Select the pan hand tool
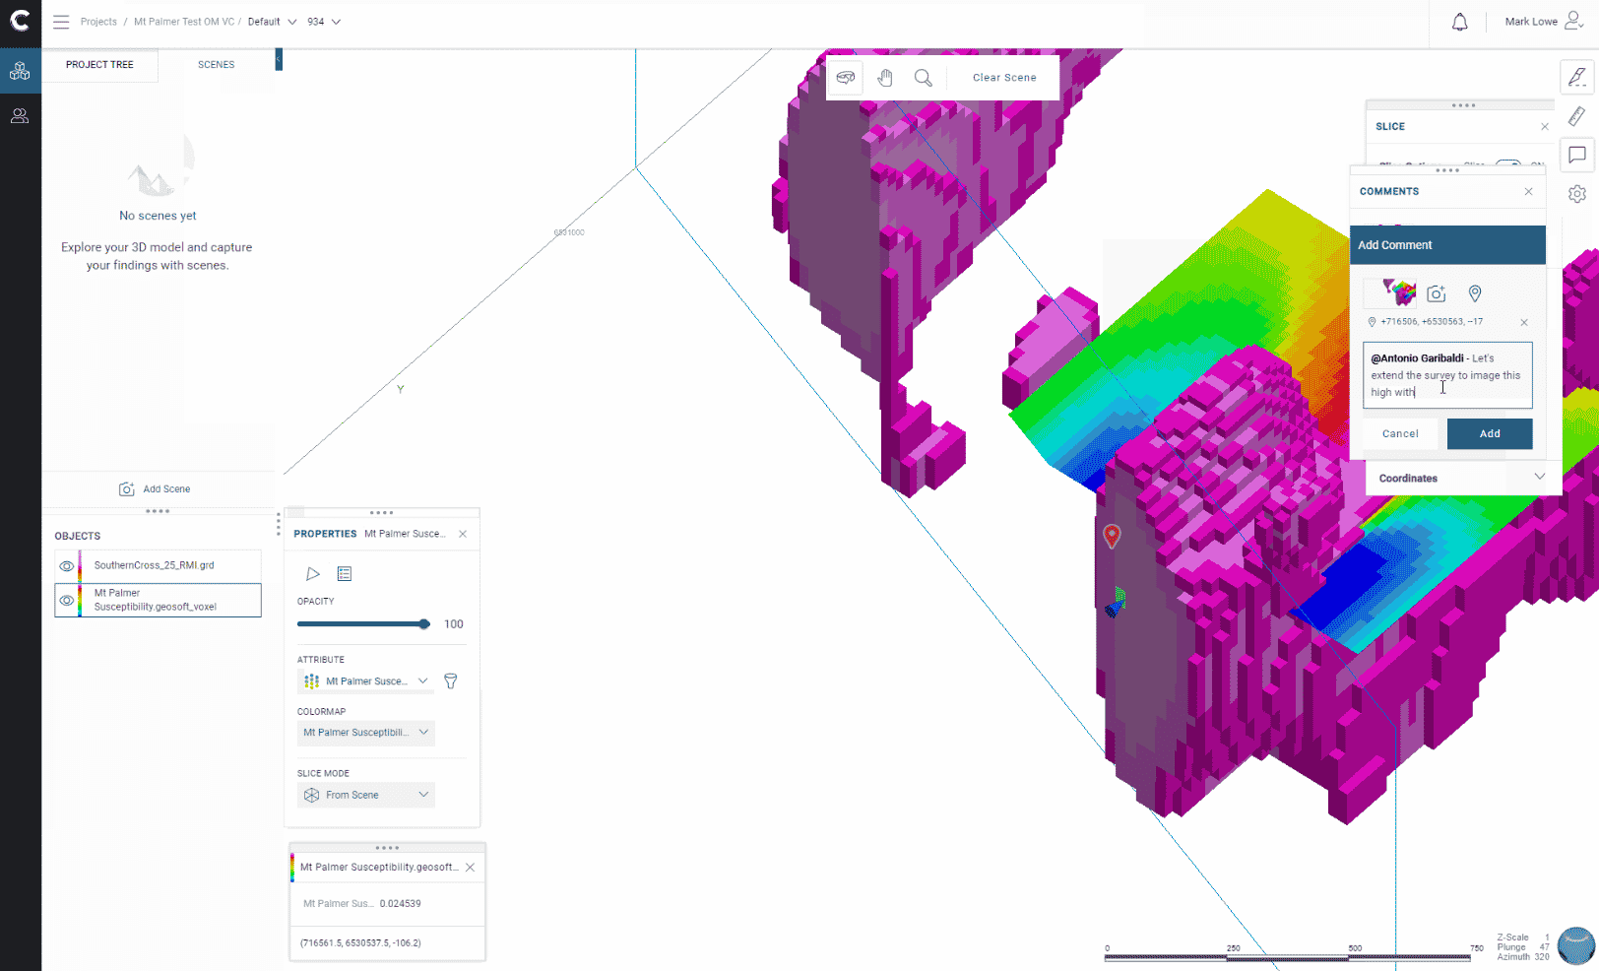 (x=885, y=78)
